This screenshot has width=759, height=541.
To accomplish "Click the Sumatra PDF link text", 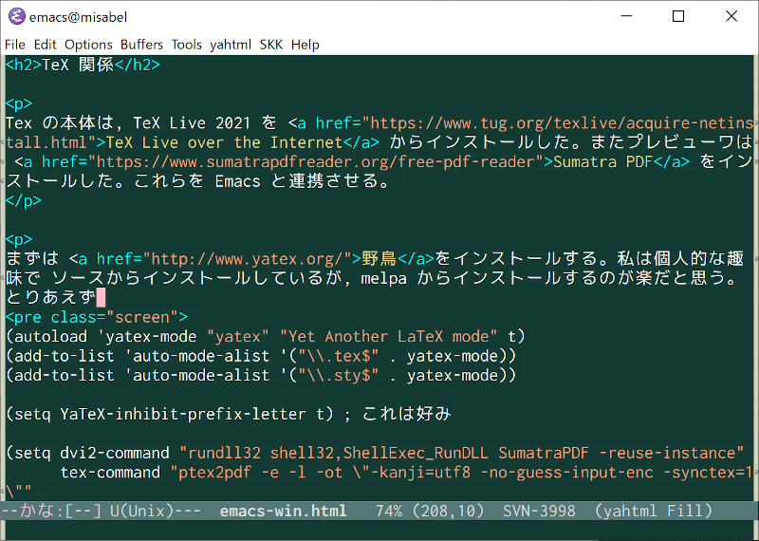I will (603, 161).
